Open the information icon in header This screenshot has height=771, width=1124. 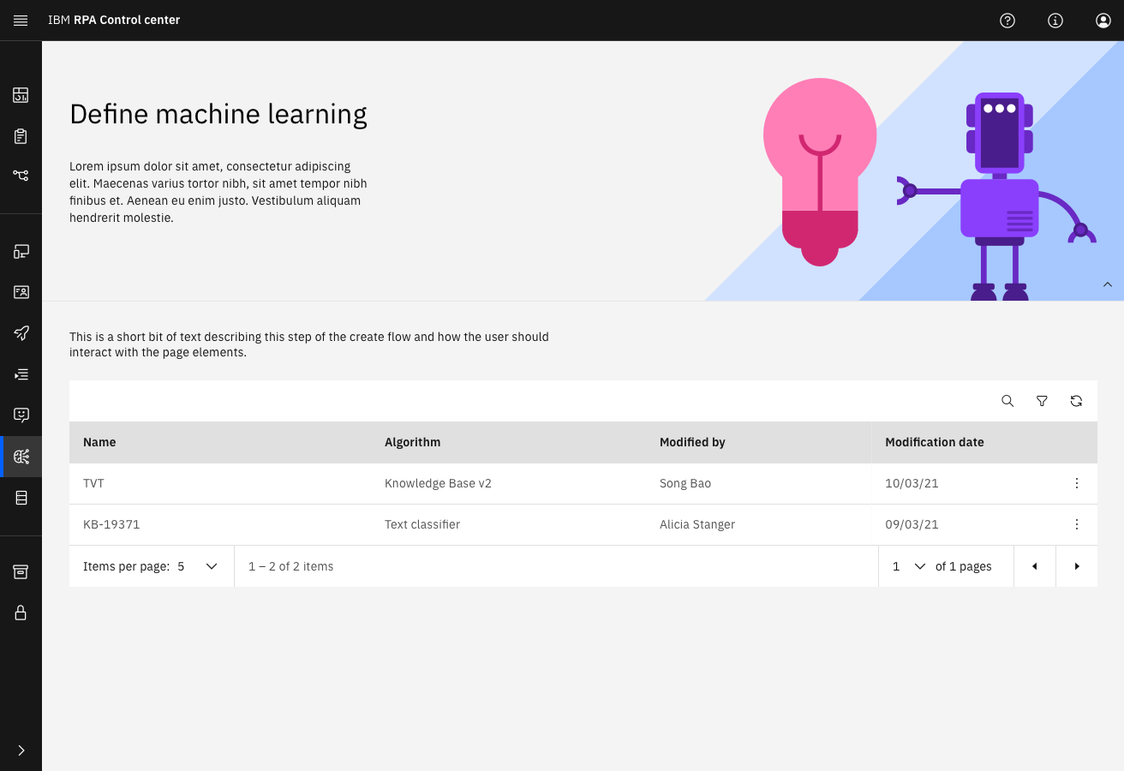[1055, 21]
